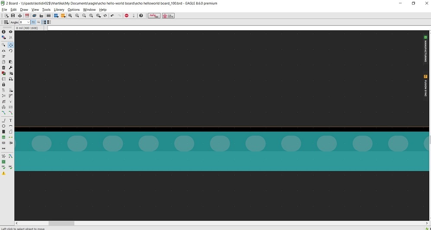Select the Circle draw tool
This screenshot has width=431, height=230.
tap(3, 126)
